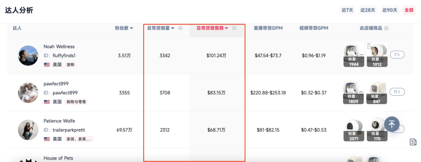421x162 pixels.
Task: Click pawfect899 cat avatar
Action: click(x=28, y=93)
